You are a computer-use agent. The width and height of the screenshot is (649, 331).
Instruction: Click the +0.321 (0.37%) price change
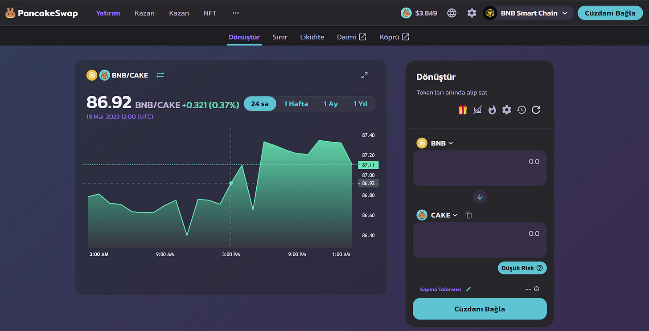click(211, 105)
